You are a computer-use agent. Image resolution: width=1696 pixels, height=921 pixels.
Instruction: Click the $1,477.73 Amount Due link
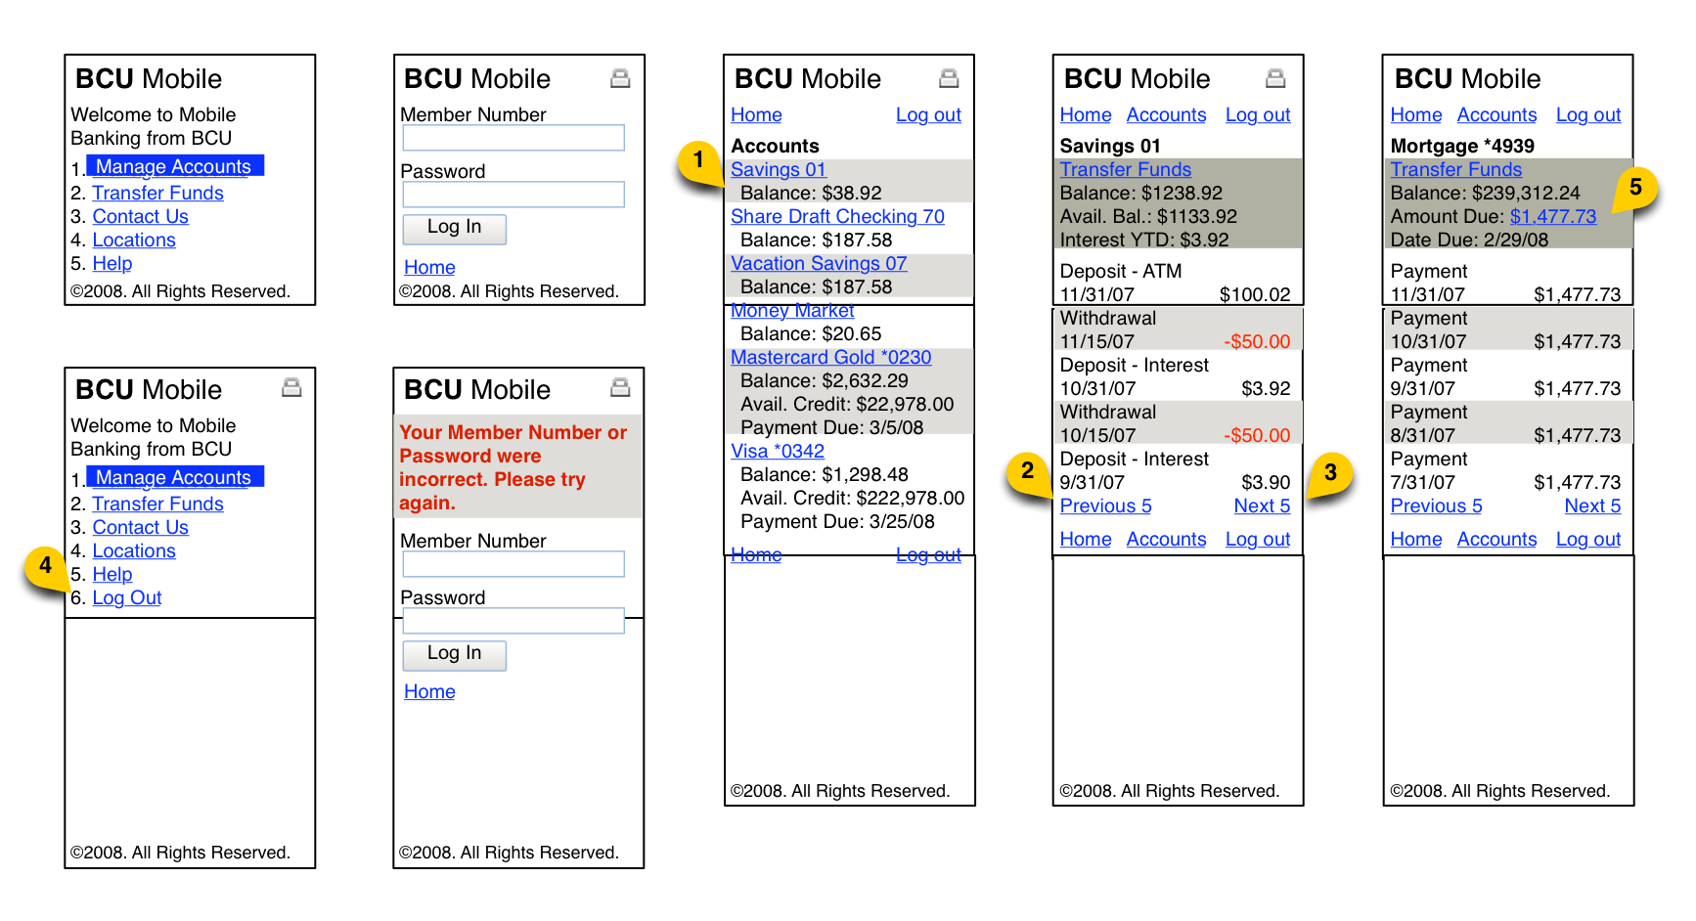[x=1552, y=216]
